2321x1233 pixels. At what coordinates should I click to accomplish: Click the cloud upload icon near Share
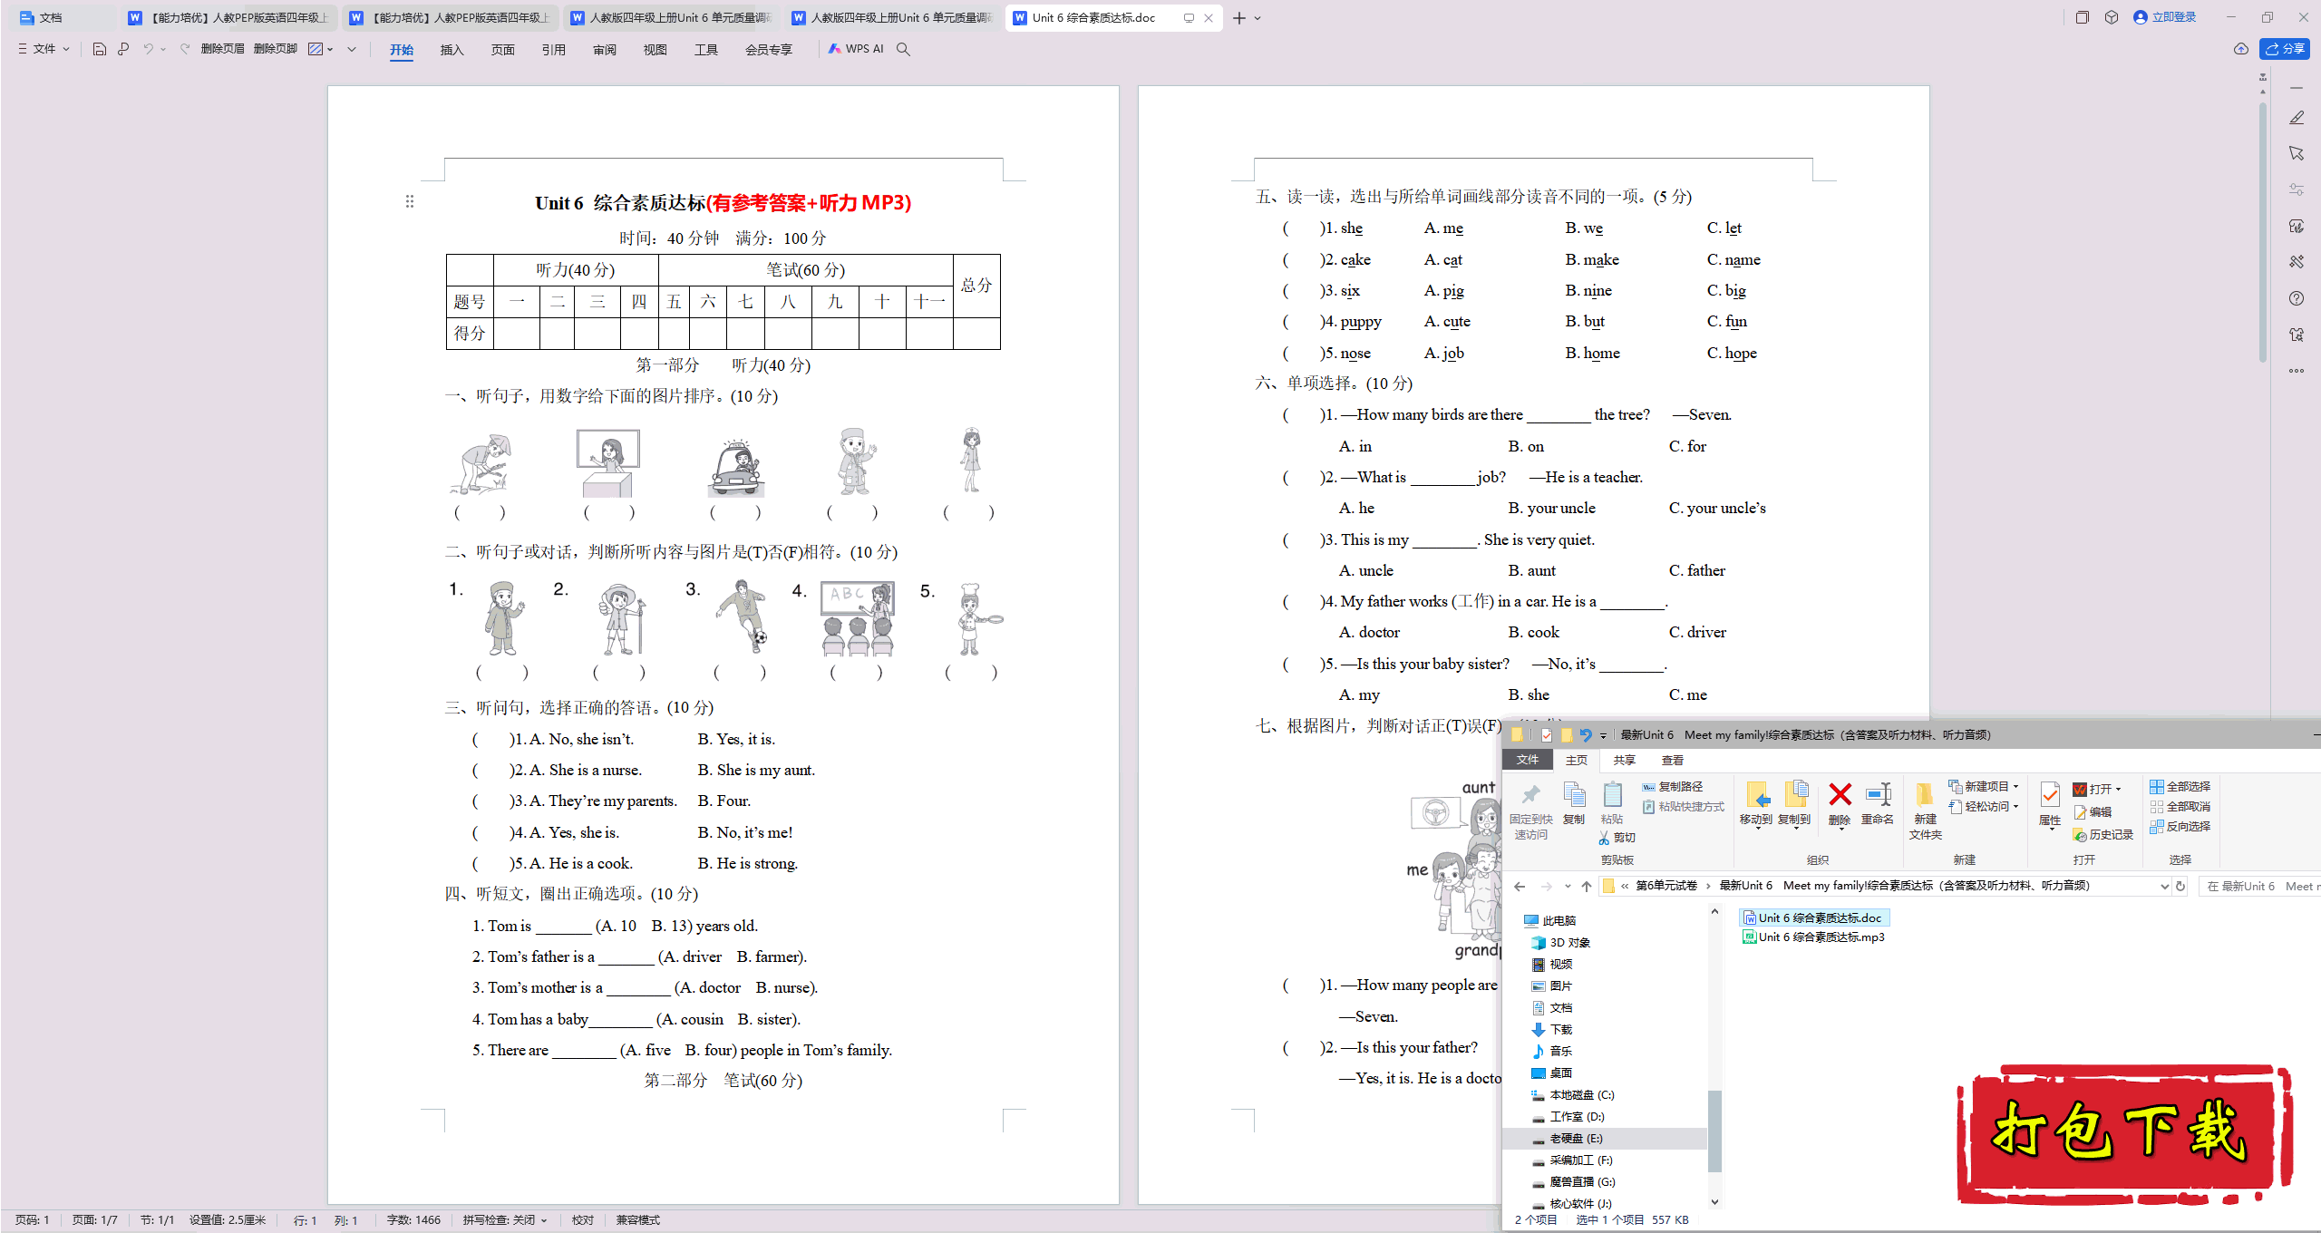click(2240, 49)
